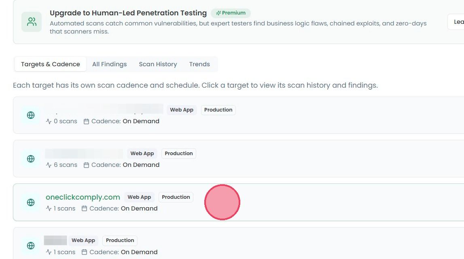Click activity pulse icon beside 6 scans
Screen dimensions: 464x259
[49, 165]
